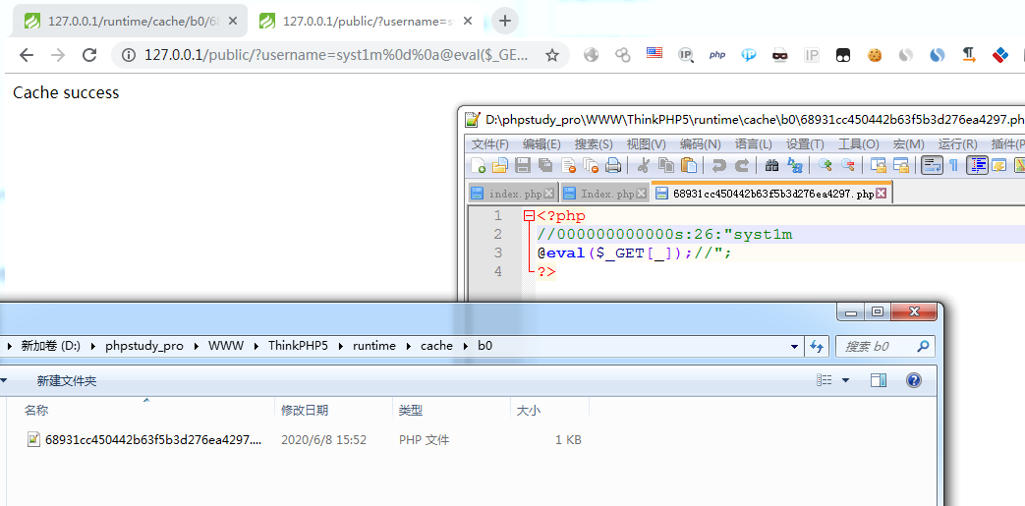Select file 68931cc450442b63f5b3d276ea4297 in Explorer
This screenshot has width=1025, height=506.
(x=153, y=440)
